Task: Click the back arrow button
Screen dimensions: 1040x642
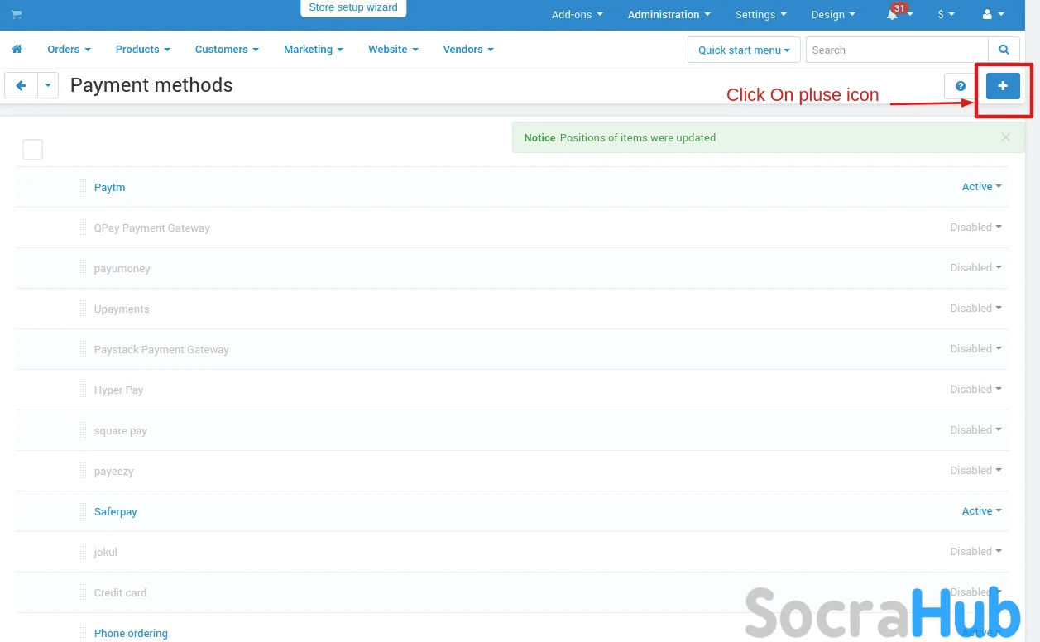Action: pyautogui.click(x=21, y=85)
